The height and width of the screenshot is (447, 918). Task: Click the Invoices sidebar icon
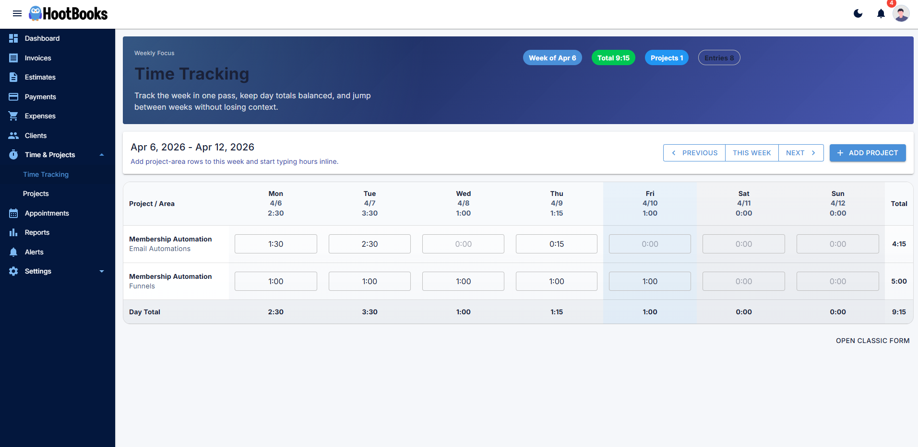[13, 58]
